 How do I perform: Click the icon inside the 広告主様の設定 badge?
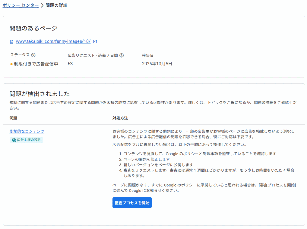coord(14,140)
